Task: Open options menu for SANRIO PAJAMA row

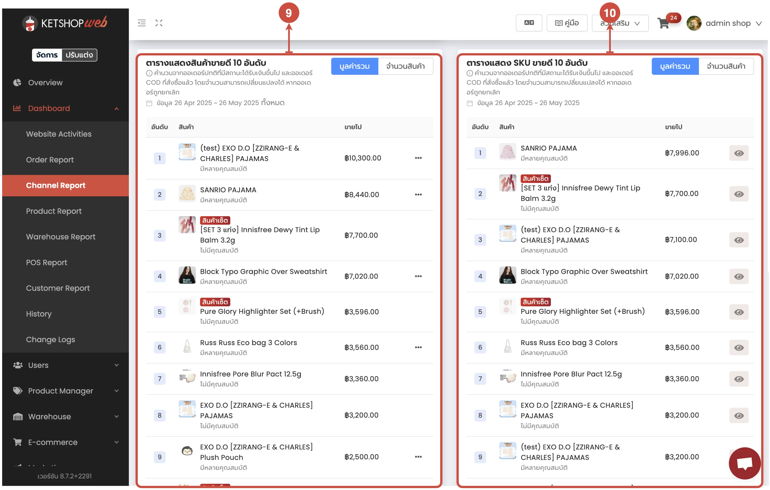Action: click(418, 195)
